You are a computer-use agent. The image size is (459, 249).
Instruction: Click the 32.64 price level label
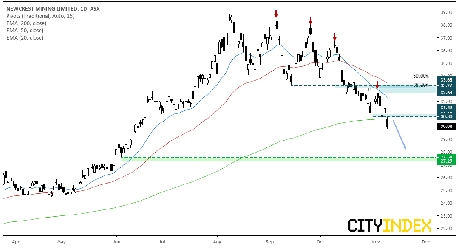click(446, 93)
